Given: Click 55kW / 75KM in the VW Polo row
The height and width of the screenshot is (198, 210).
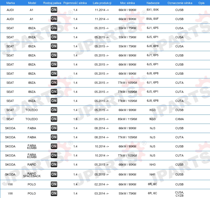Looking at the screenshot, I should [x=127, y=193].
